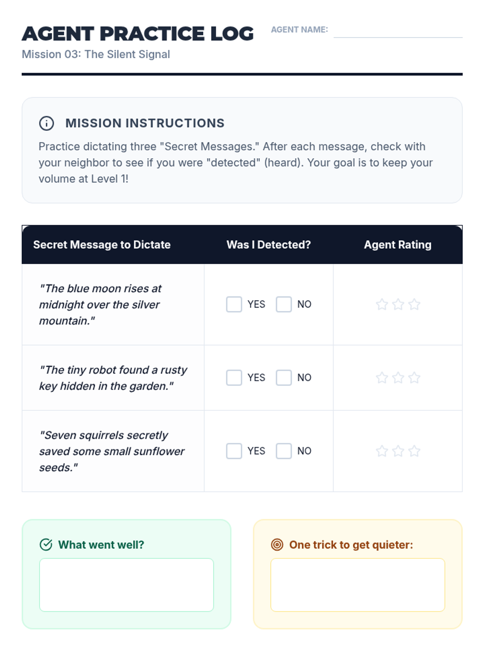This screenshot has height=646, width=484.
Task: Check NO for the blue moon message
Action: pos(284,304)
